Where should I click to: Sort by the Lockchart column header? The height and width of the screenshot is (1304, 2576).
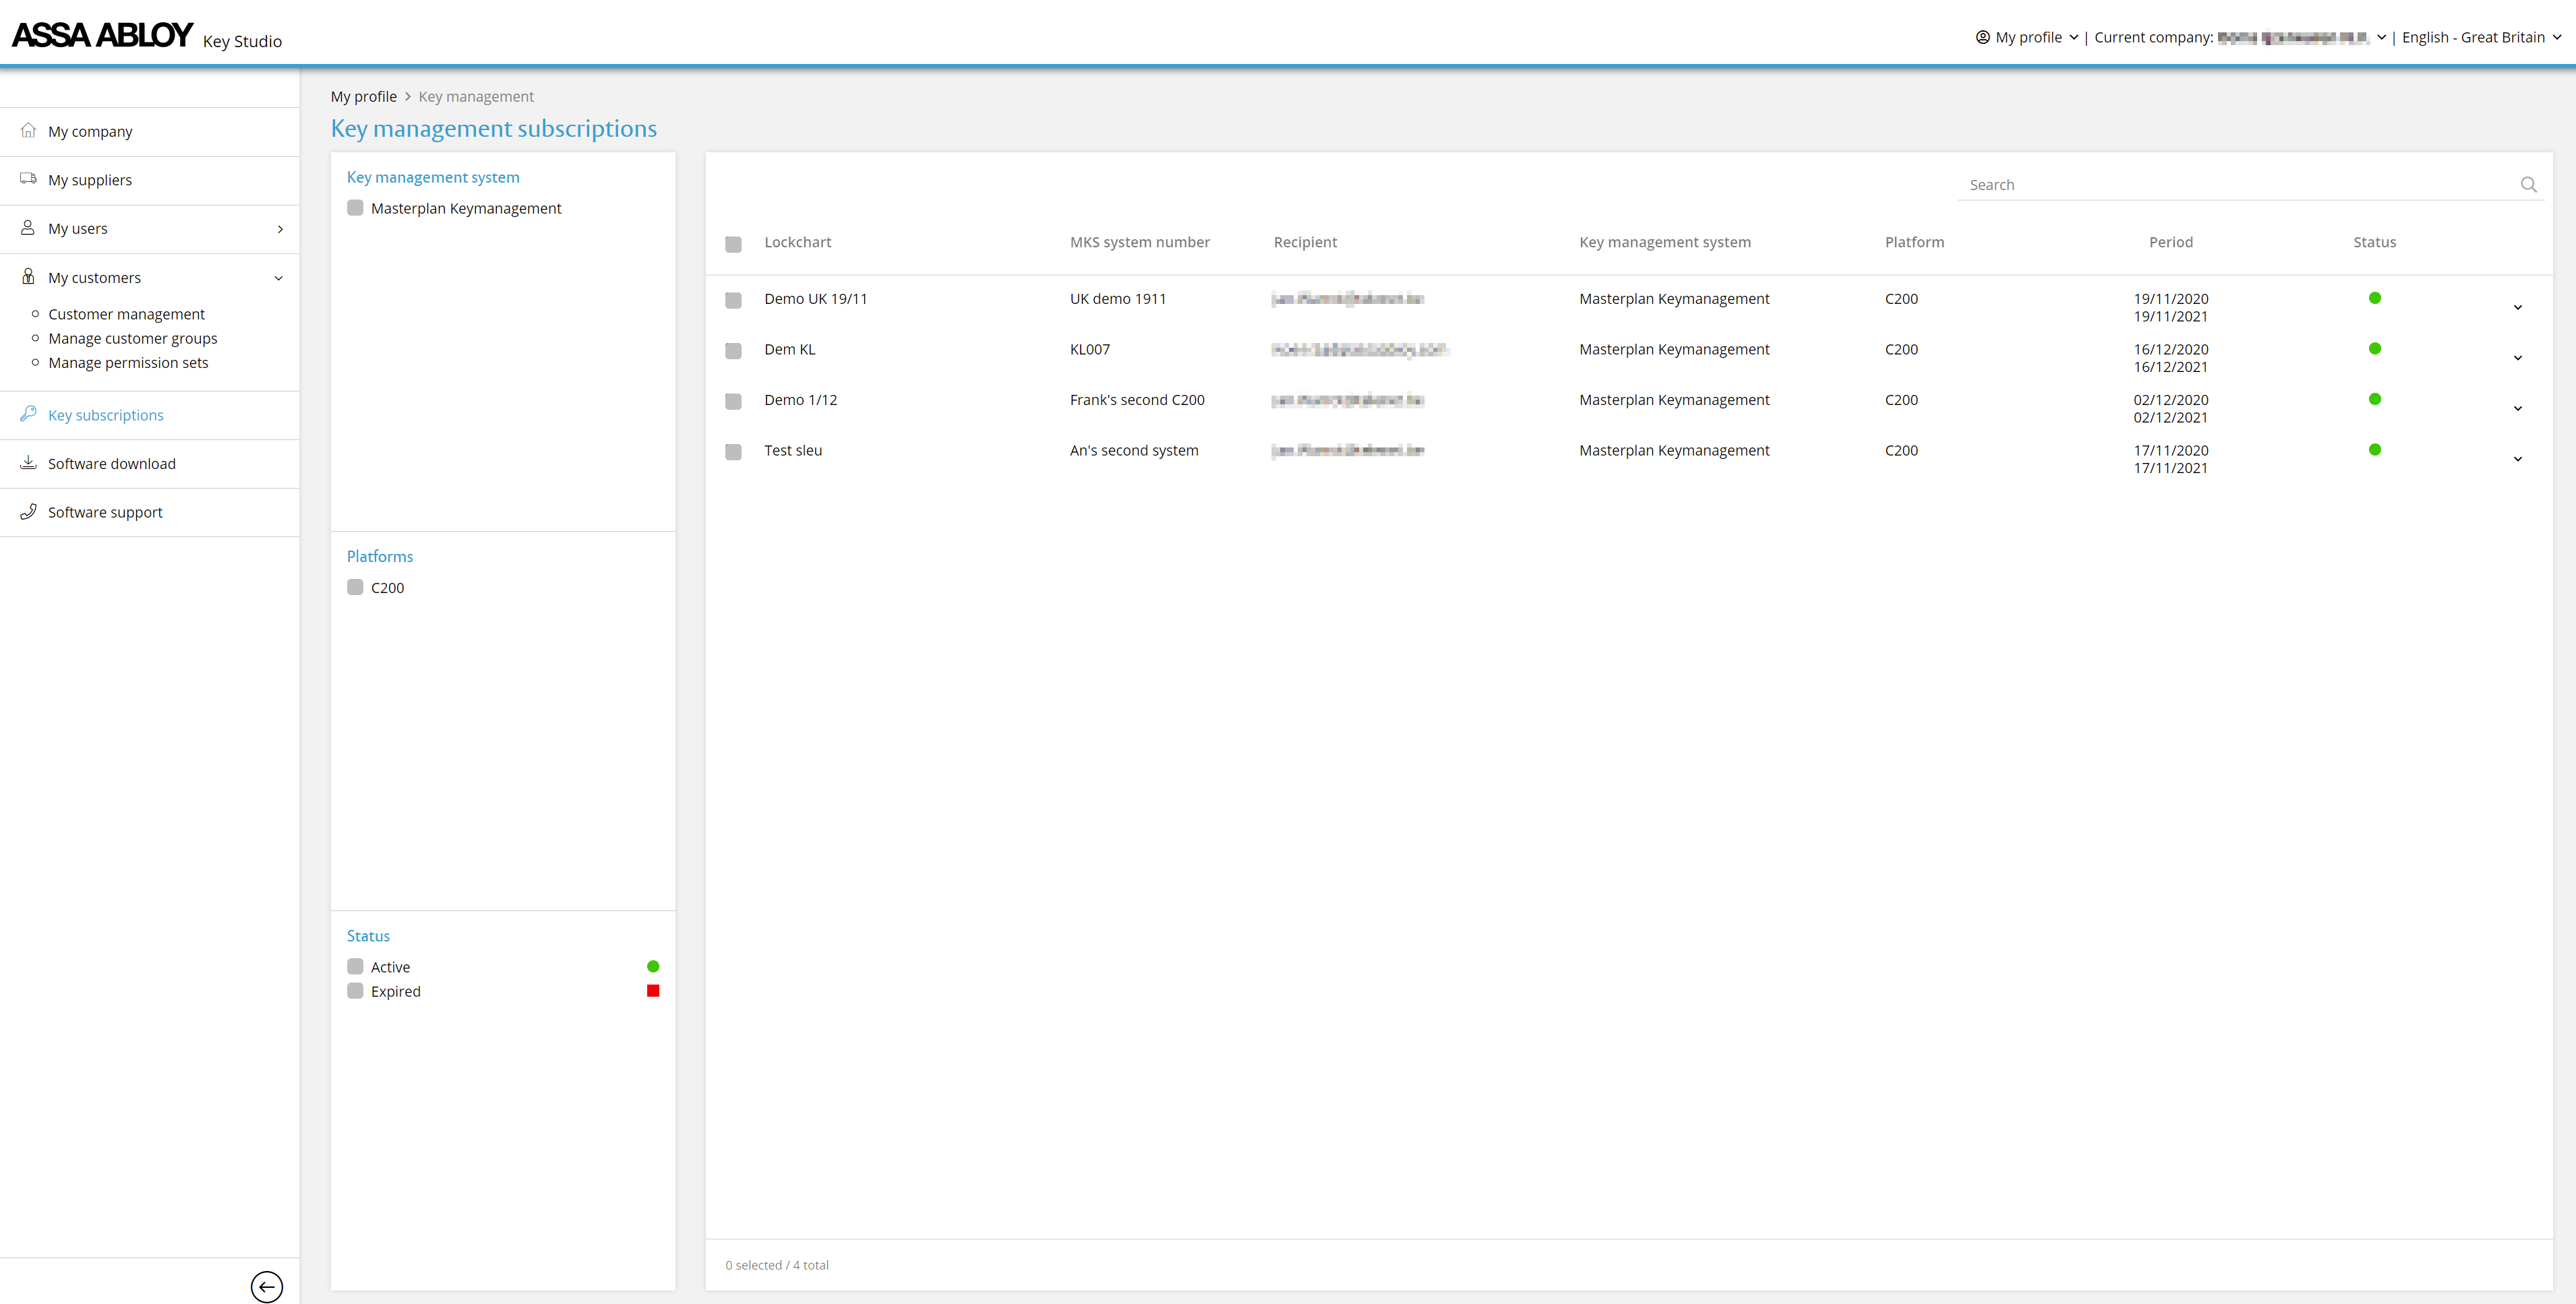[x=797, y=242]
